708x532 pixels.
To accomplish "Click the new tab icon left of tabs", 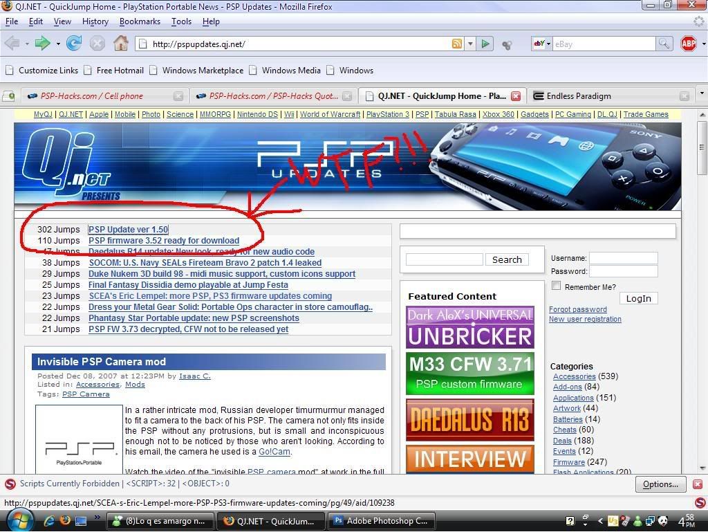I will pos(8,96).
